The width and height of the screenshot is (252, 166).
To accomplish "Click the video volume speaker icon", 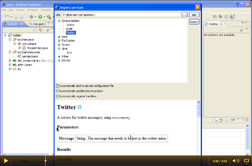I will 236,161.
